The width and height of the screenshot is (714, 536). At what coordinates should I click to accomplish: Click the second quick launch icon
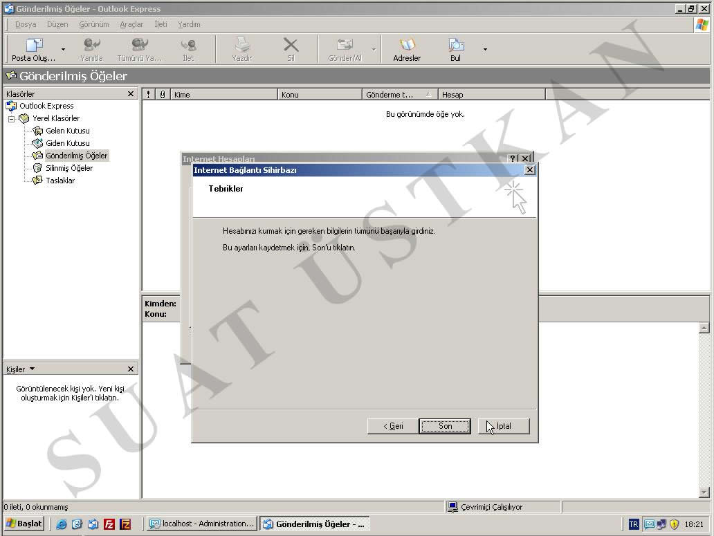[x=77, y=524]
